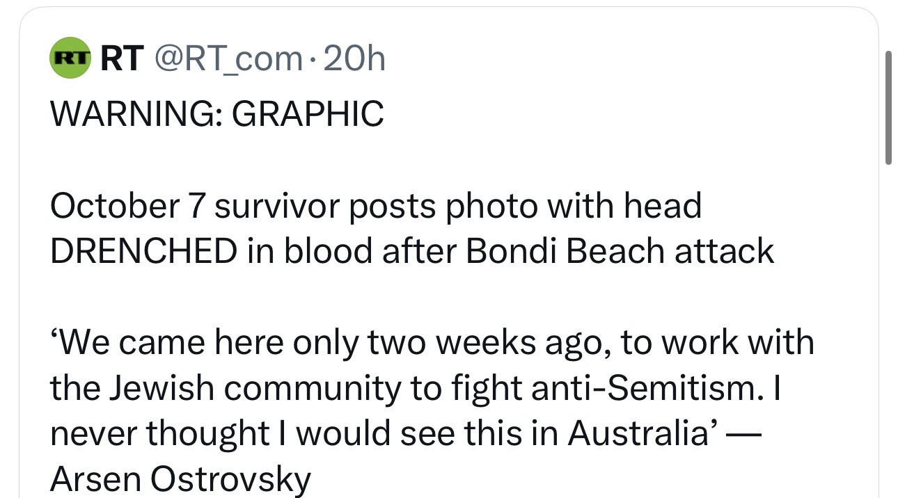Click the green RT profile avatar
Screen dimensions: 898x498
(x=71, y=60)
